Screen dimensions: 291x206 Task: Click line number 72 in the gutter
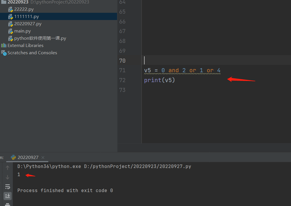122,80
